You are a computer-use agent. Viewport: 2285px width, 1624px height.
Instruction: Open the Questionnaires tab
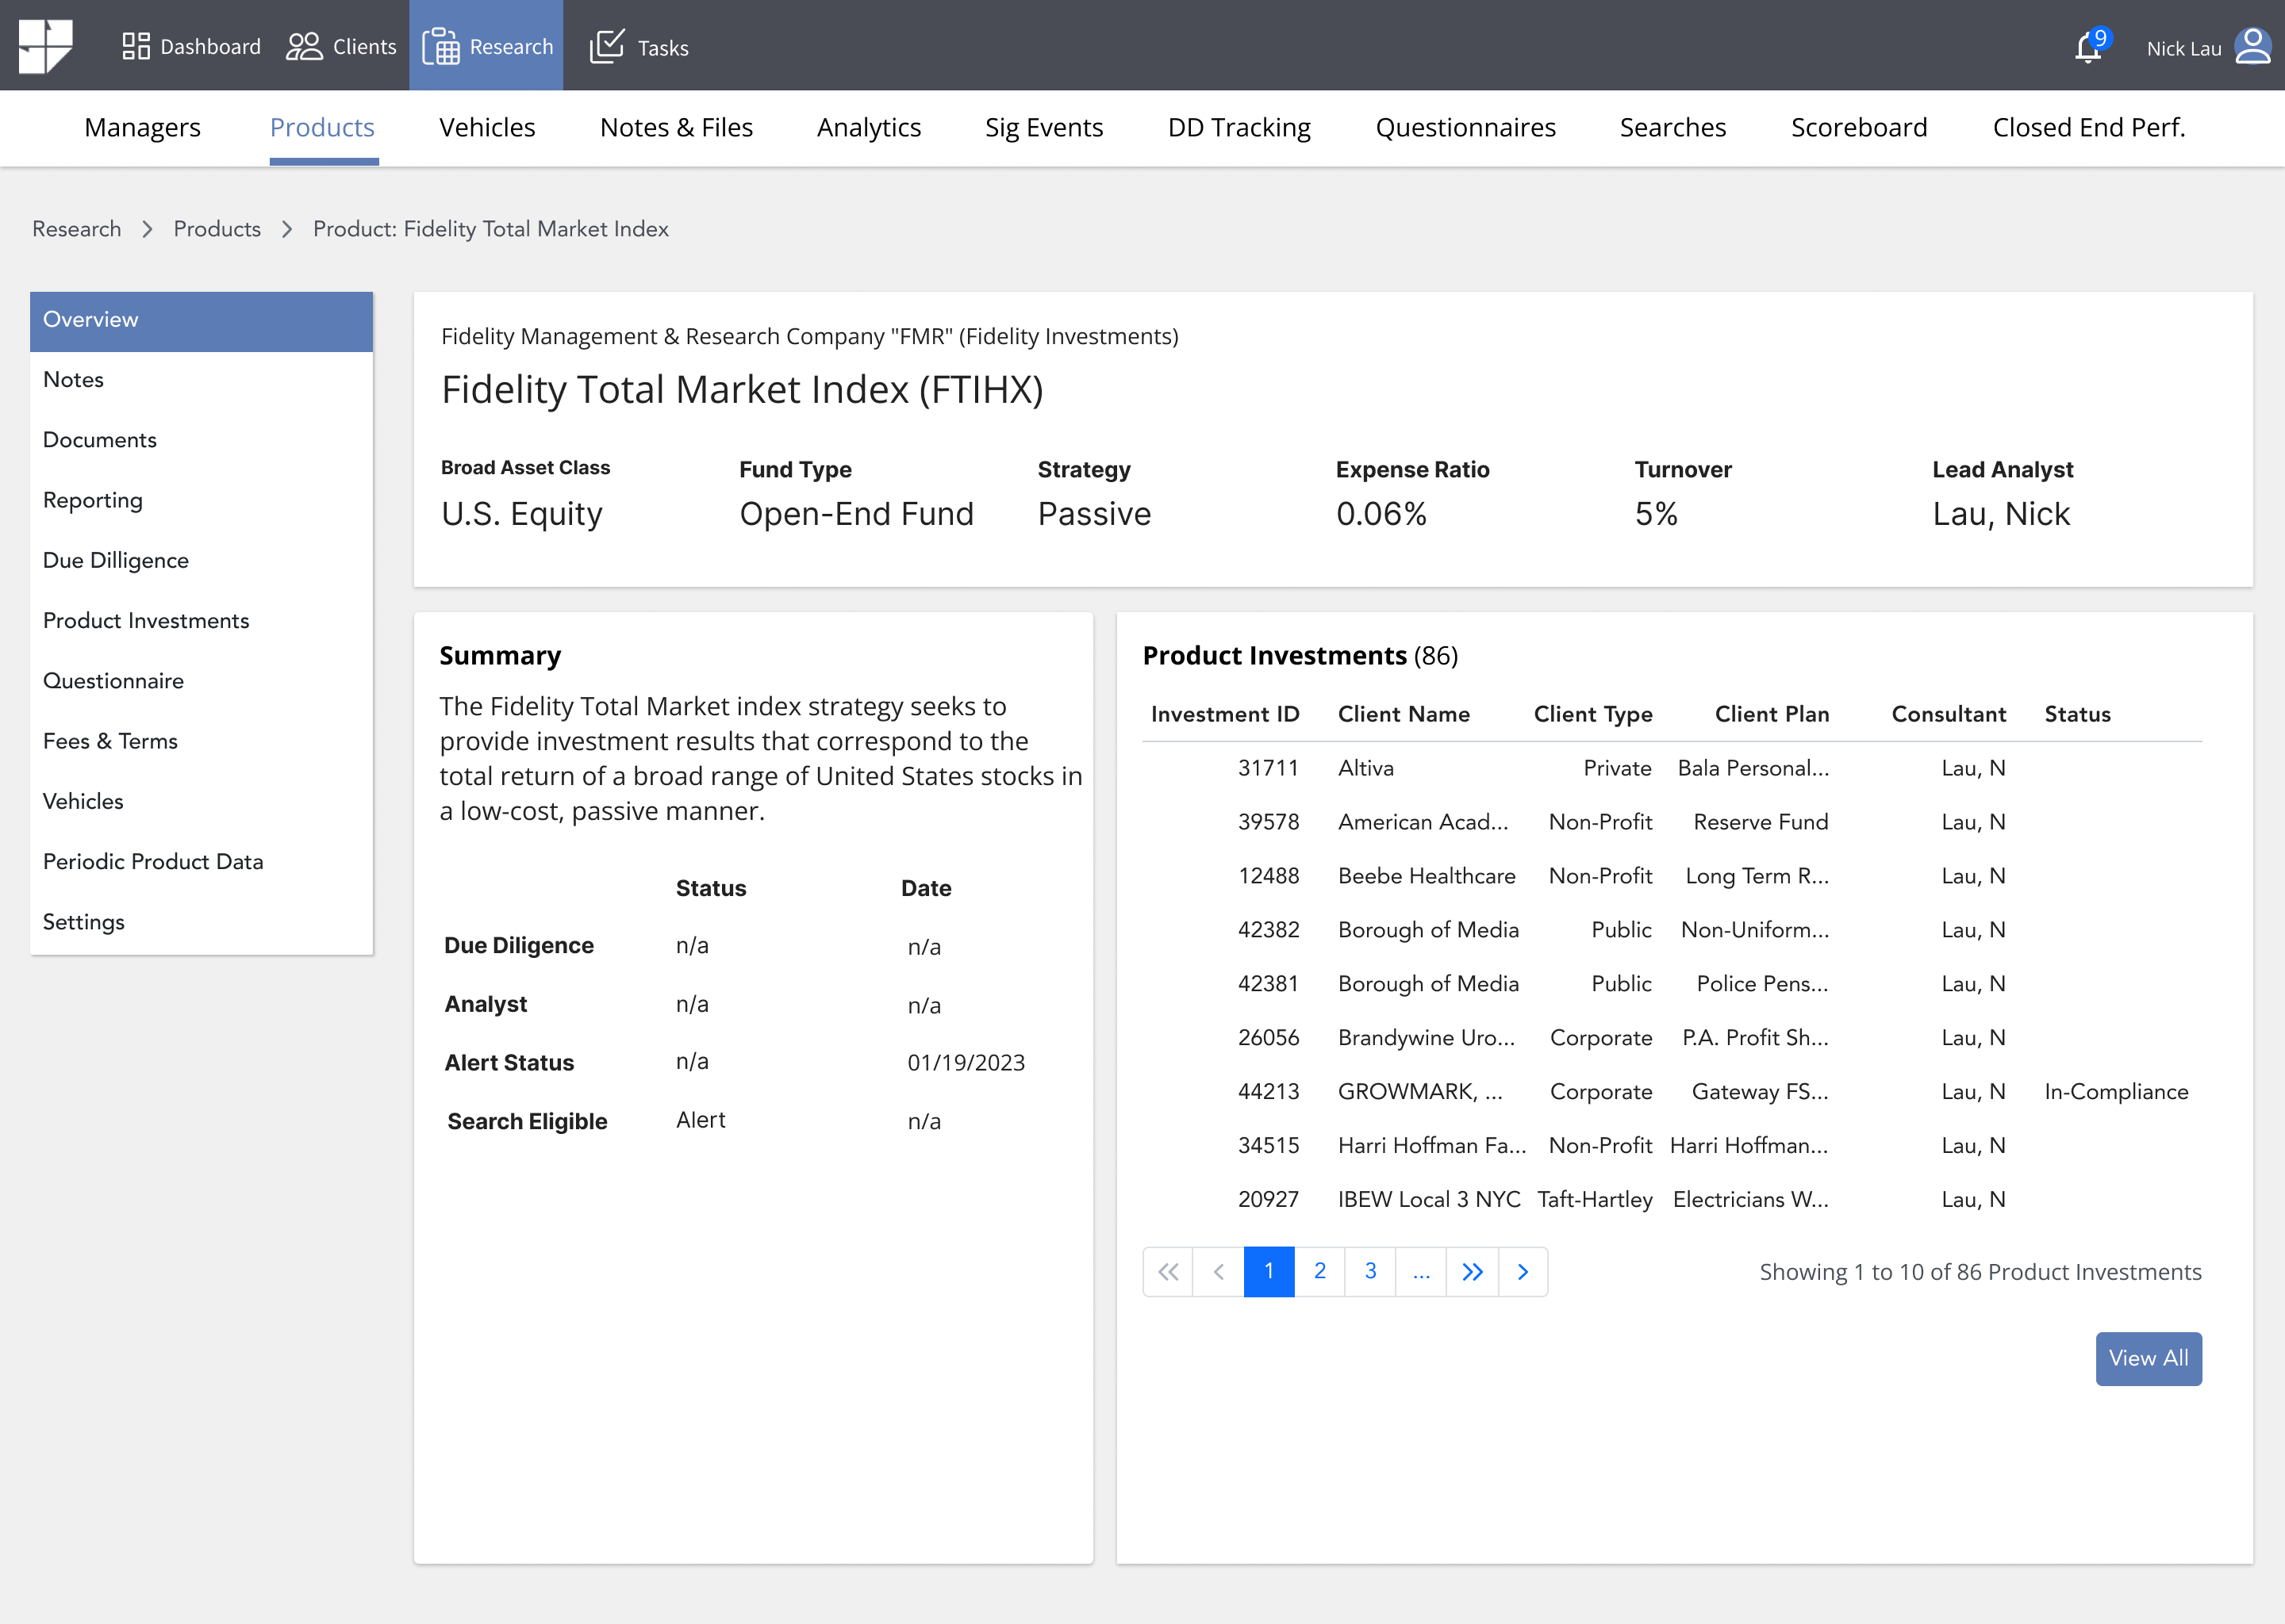(1465, 127)
